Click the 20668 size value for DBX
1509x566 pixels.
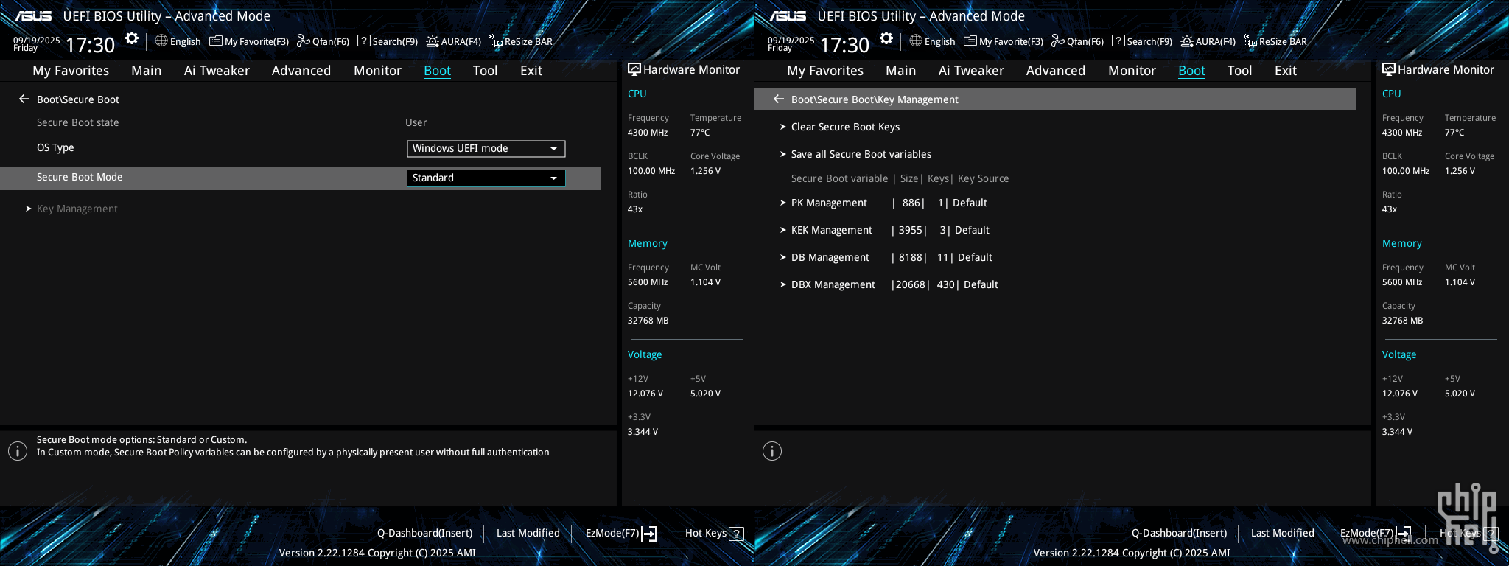coord(911,284)
